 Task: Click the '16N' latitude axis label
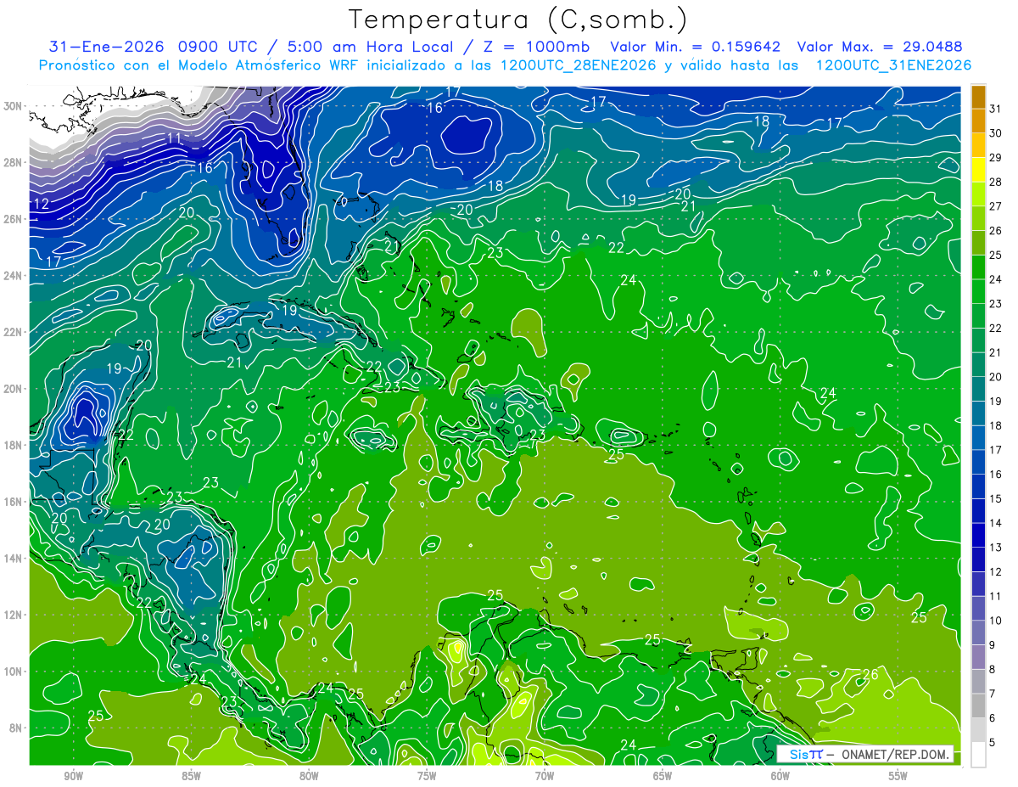coord(13,502)
